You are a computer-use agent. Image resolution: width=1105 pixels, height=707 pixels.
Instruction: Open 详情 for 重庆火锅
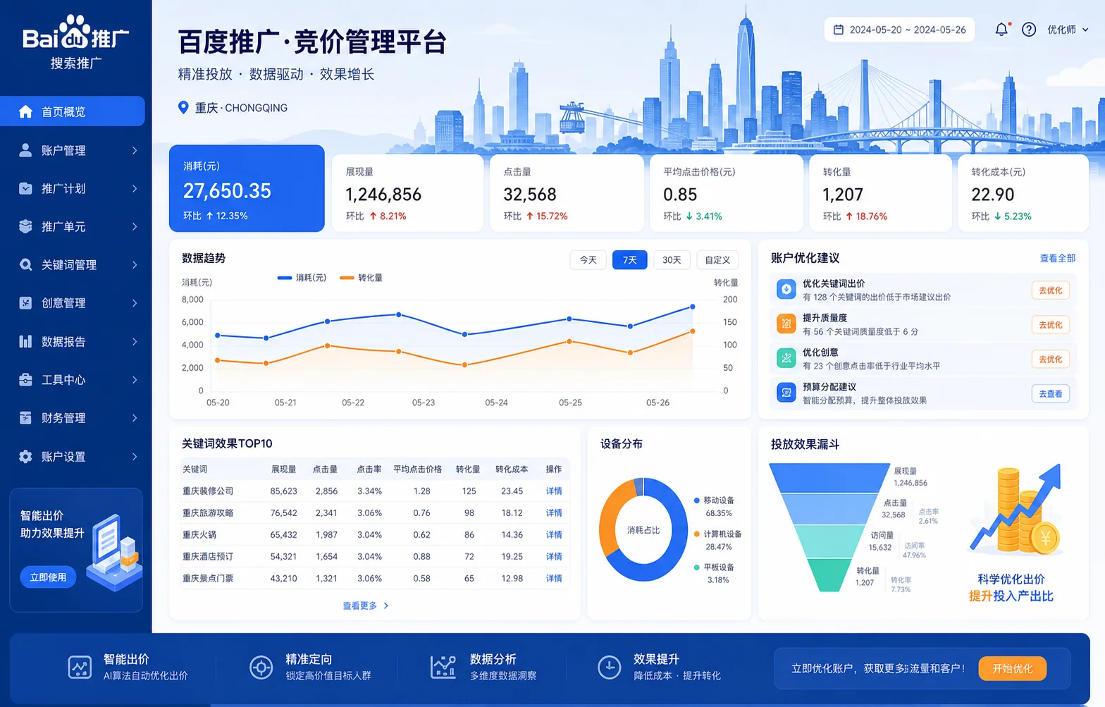[x=554, y=534]
